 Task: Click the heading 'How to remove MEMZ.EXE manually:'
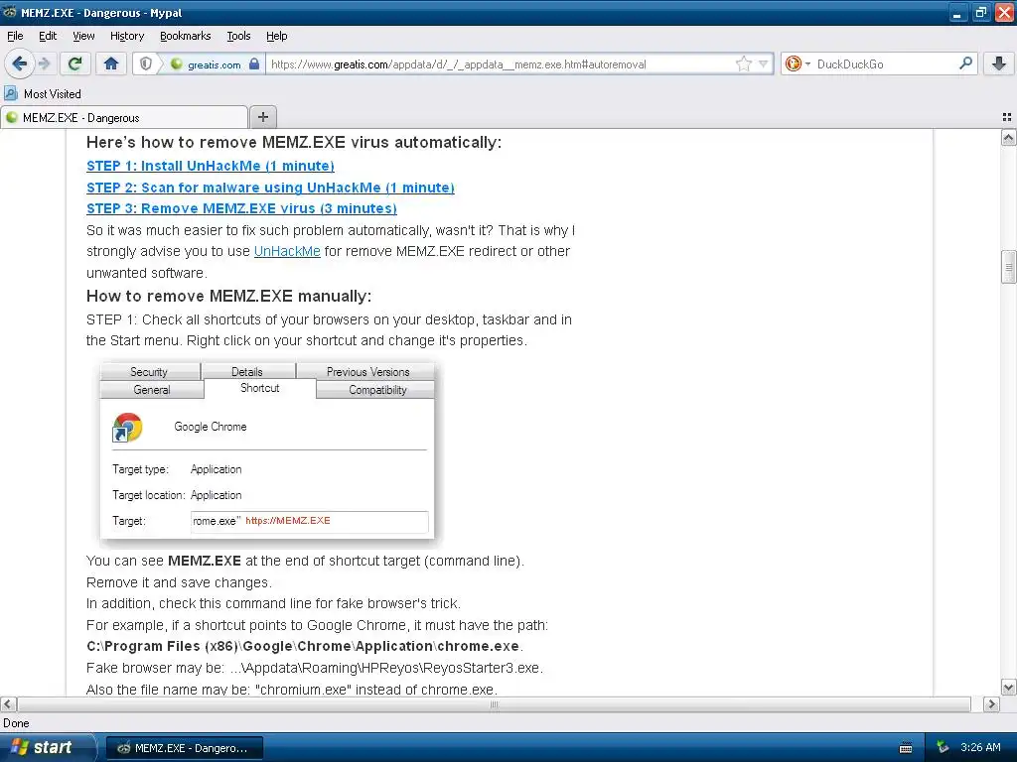[229, 296]
